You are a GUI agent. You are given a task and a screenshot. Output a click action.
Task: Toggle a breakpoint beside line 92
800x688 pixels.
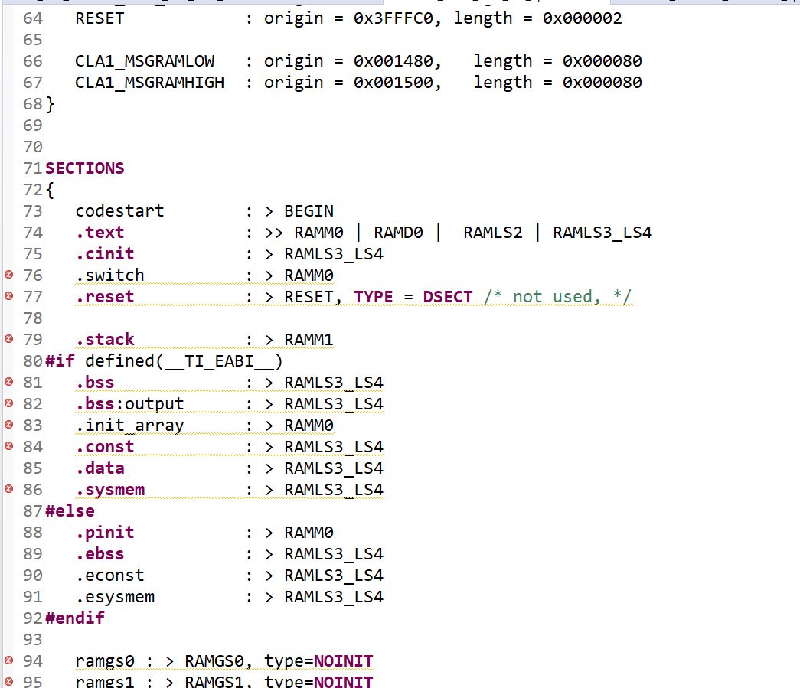click(x=8, y=618)
